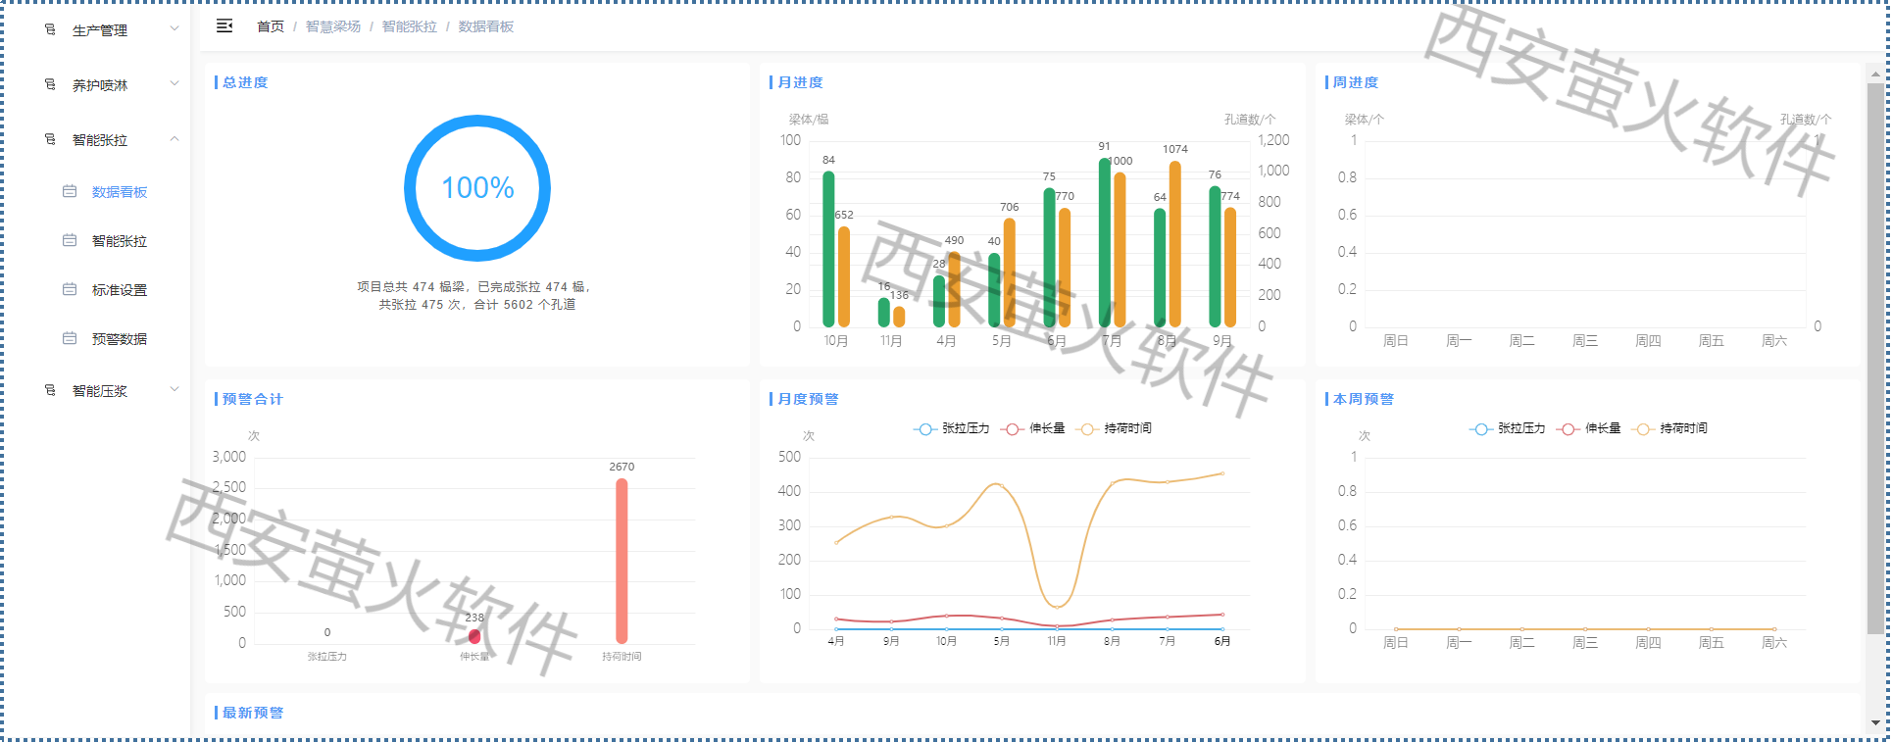Select 预警数据 in the sidebar
Viewport: 1892px width, 743px height.
(x=120, y=339)
